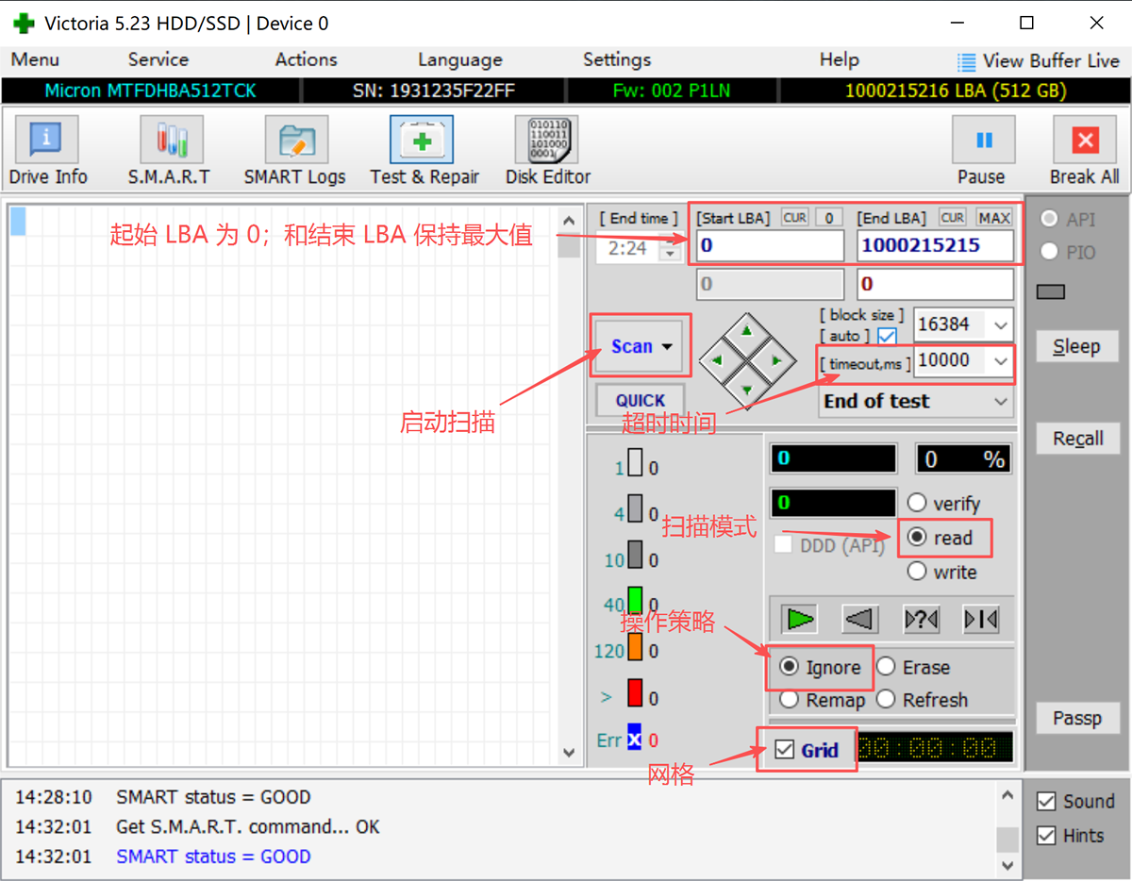Click the butterfly scan mode button

tap(981, 620)
